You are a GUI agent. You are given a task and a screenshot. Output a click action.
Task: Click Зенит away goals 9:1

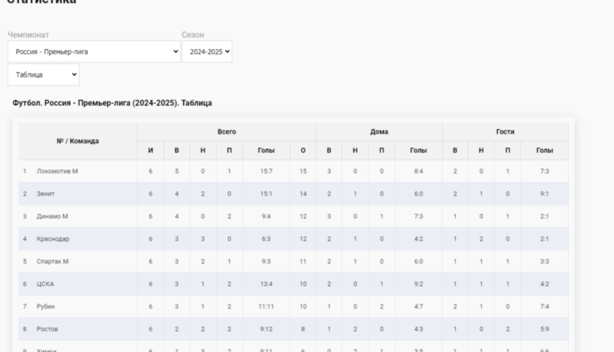[x=544, y=194]
